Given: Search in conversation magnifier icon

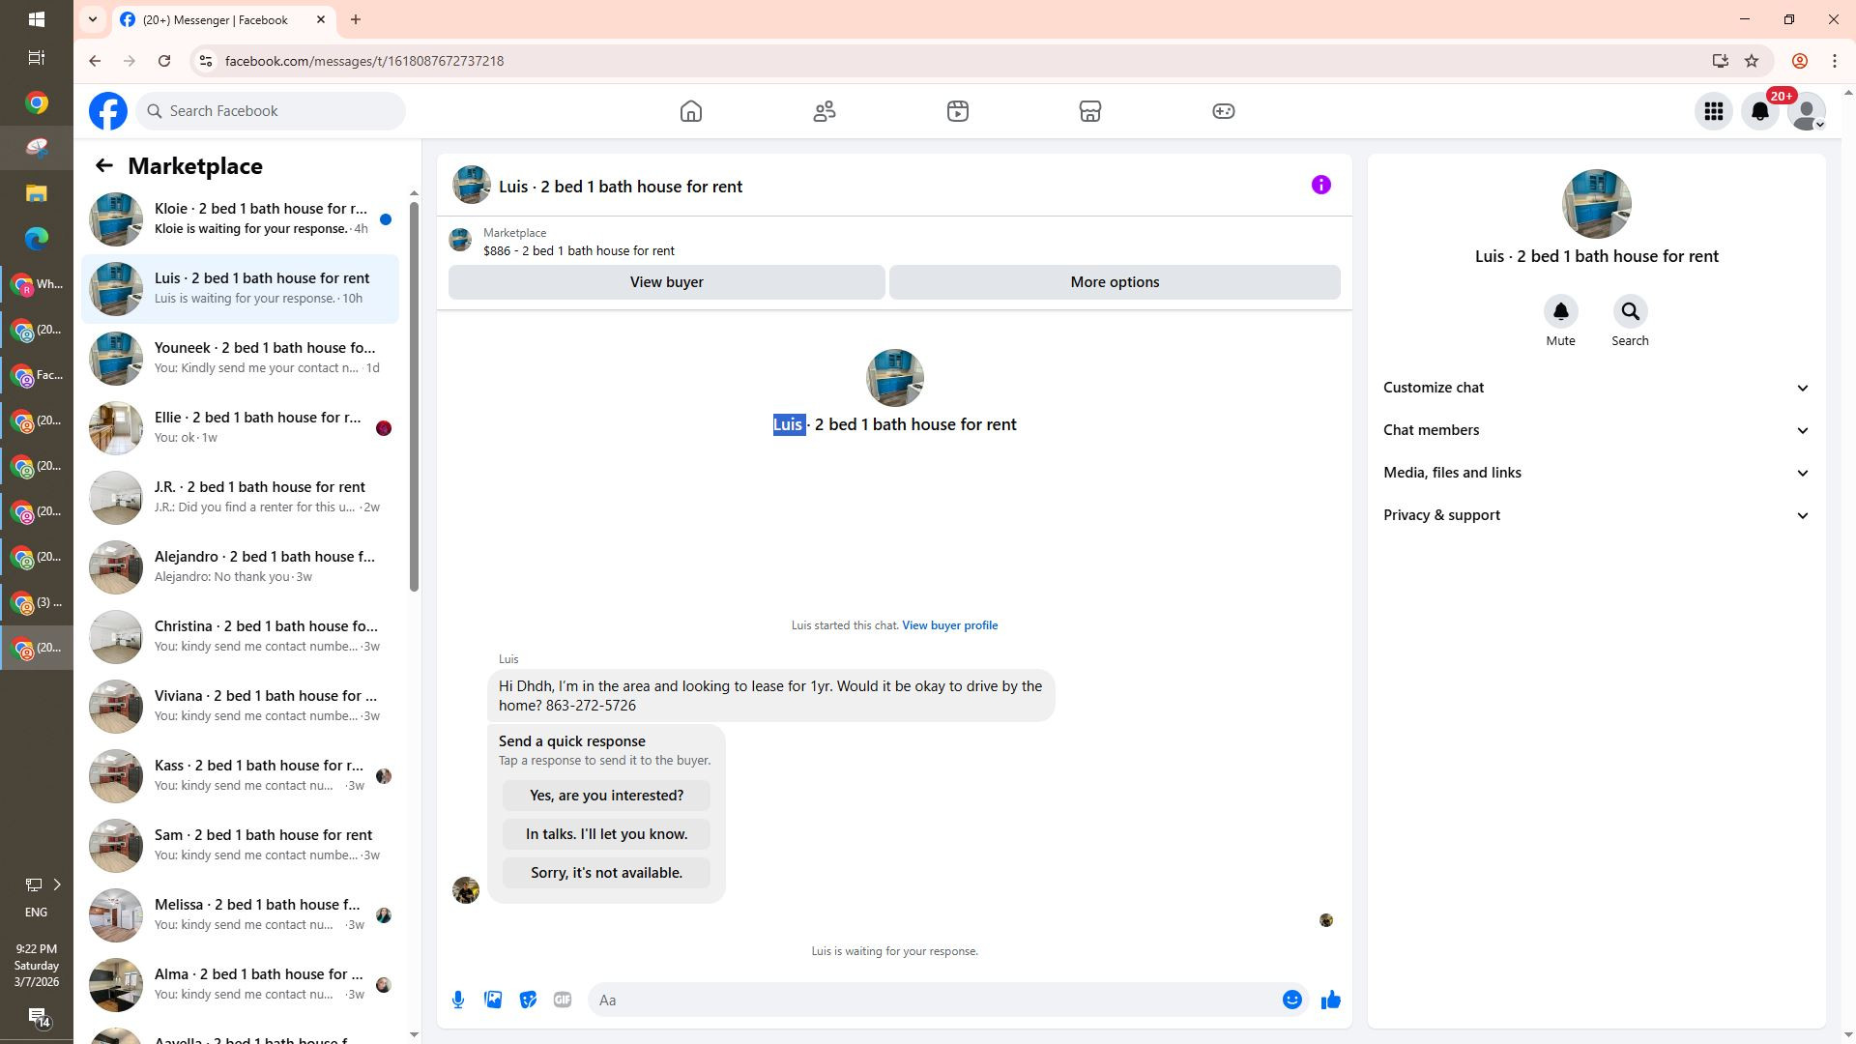Looking at the screenshot, I should (1630, 311).
